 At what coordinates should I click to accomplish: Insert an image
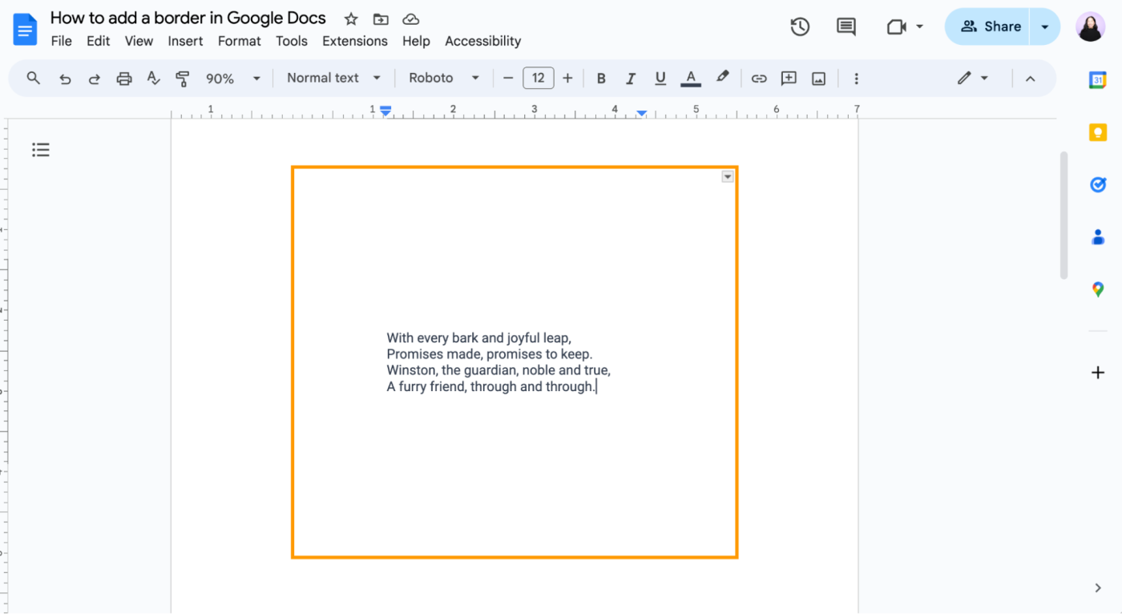click(818, 79)
